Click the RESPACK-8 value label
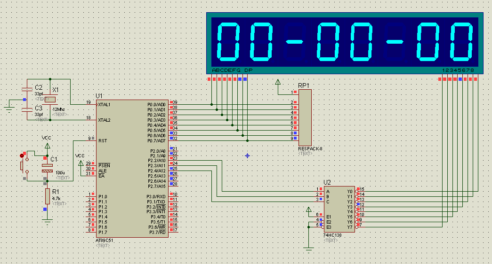The image size is (492, 264). click(310, 149)
